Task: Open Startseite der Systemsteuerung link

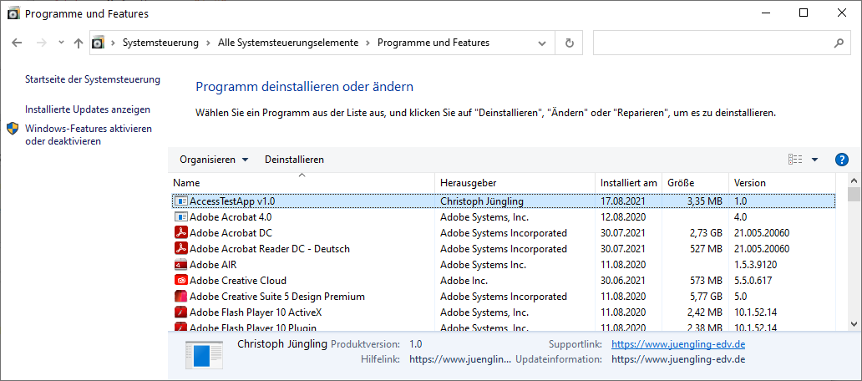Action: click(x=93, y=79)
